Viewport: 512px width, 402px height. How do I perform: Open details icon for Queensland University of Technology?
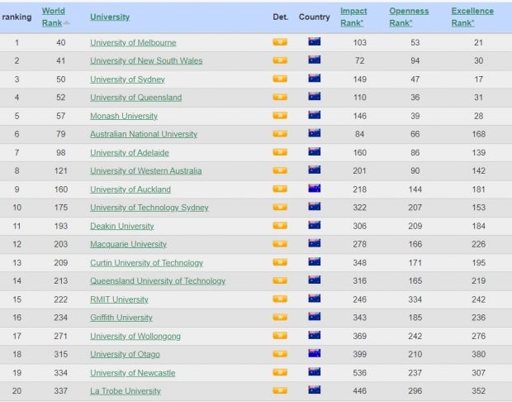point(280,280)
